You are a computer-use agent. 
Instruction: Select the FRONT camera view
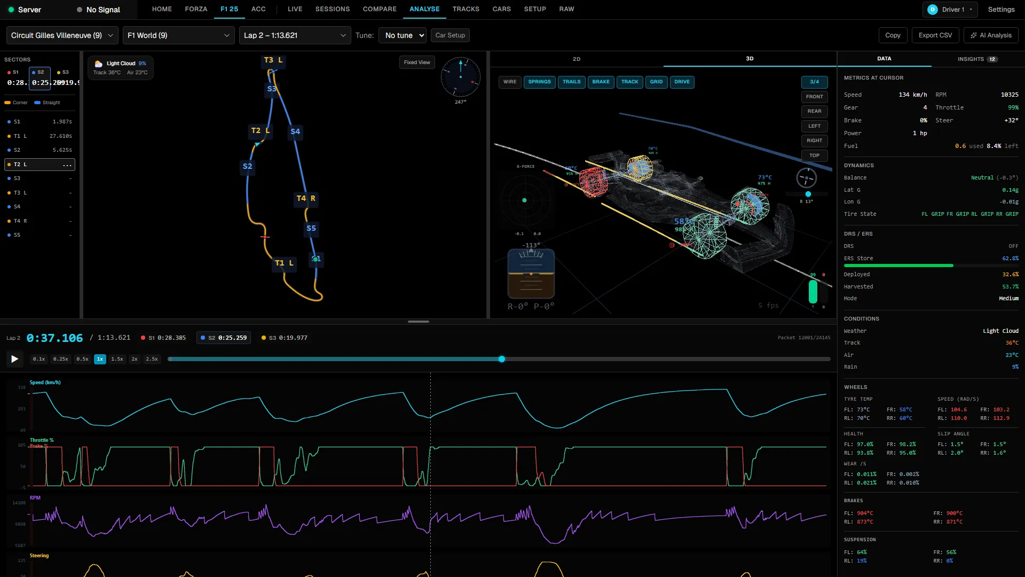click(x=815, y=97)
